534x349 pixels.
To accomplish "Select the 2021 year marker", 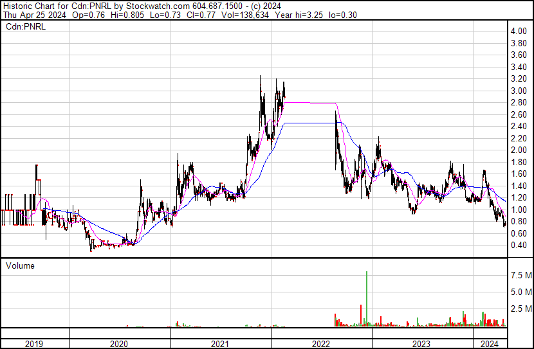I will click(221, 345).
